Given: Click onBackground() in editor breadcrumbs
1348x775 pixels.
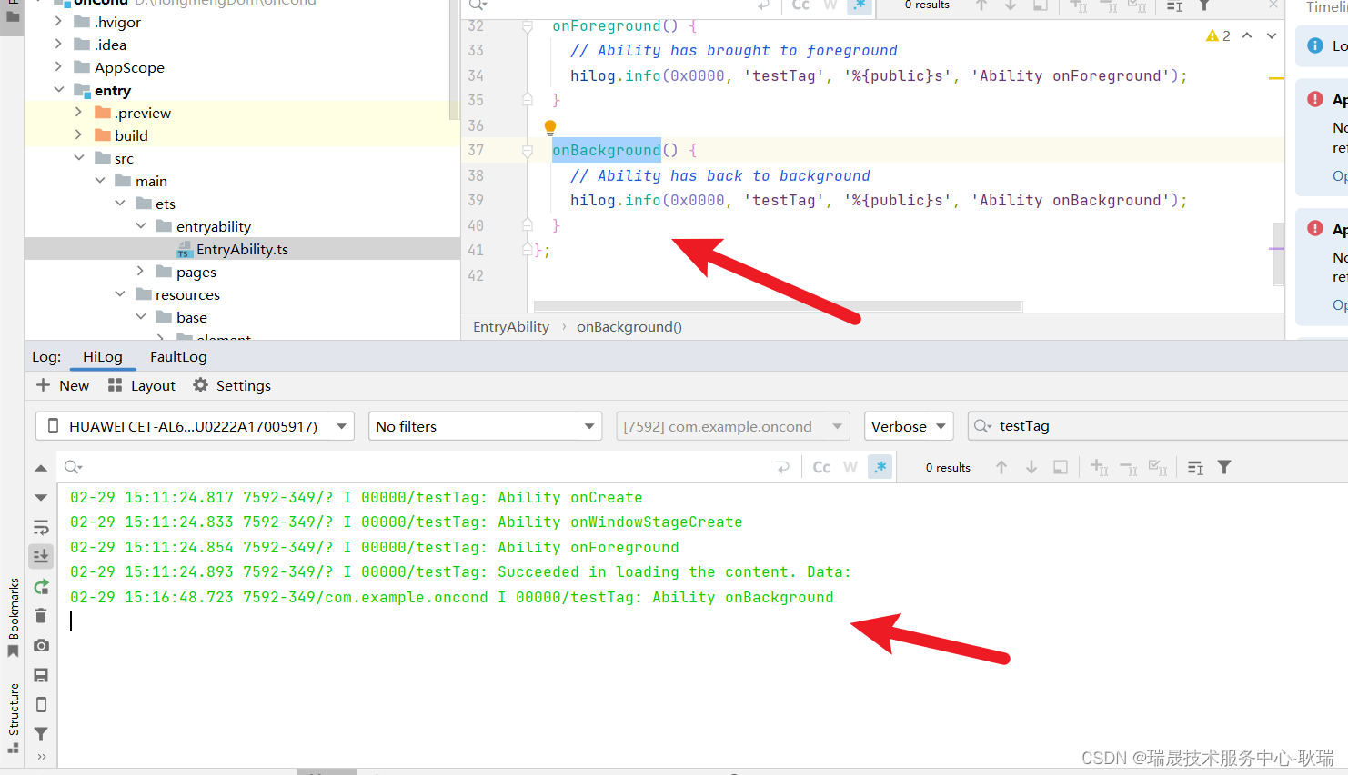Looking at the screenshot, I should (x=629, y=327).
